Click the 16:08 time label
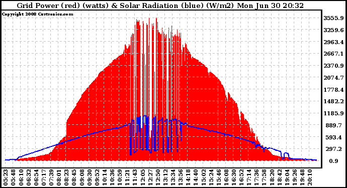 point(226,177)
